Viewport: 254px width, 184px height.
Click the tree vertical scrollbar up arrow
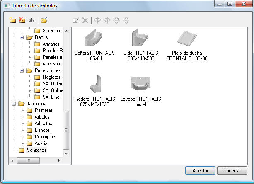(x=66, y=31)
